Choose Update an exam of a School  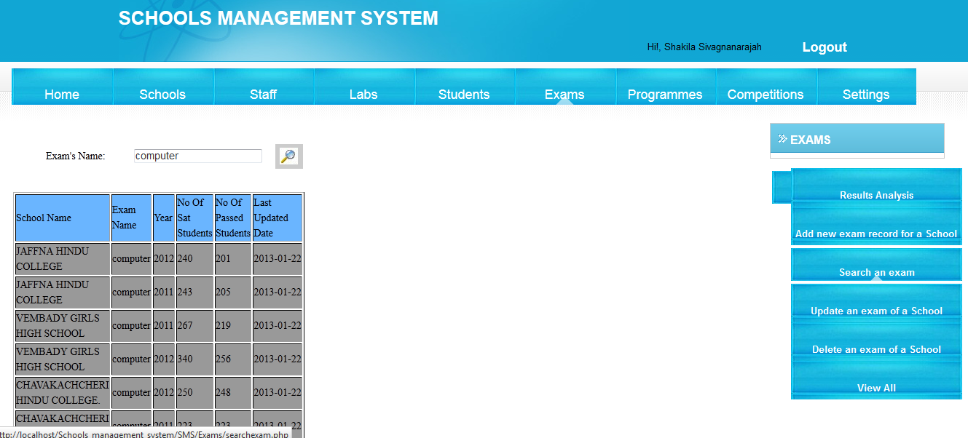[x=876, y=311]
